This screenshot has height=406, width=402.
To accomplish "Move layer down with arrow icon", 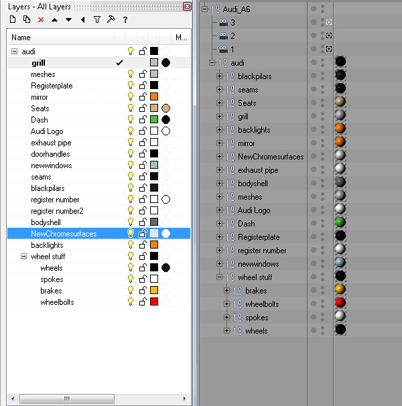I will 68,19.
